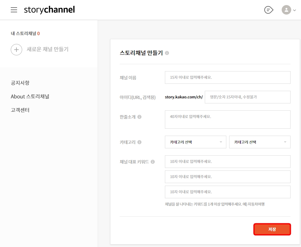This screenshot has width=301, height=247.
Task: Click the 저장 save button
Action: [272, 229]
